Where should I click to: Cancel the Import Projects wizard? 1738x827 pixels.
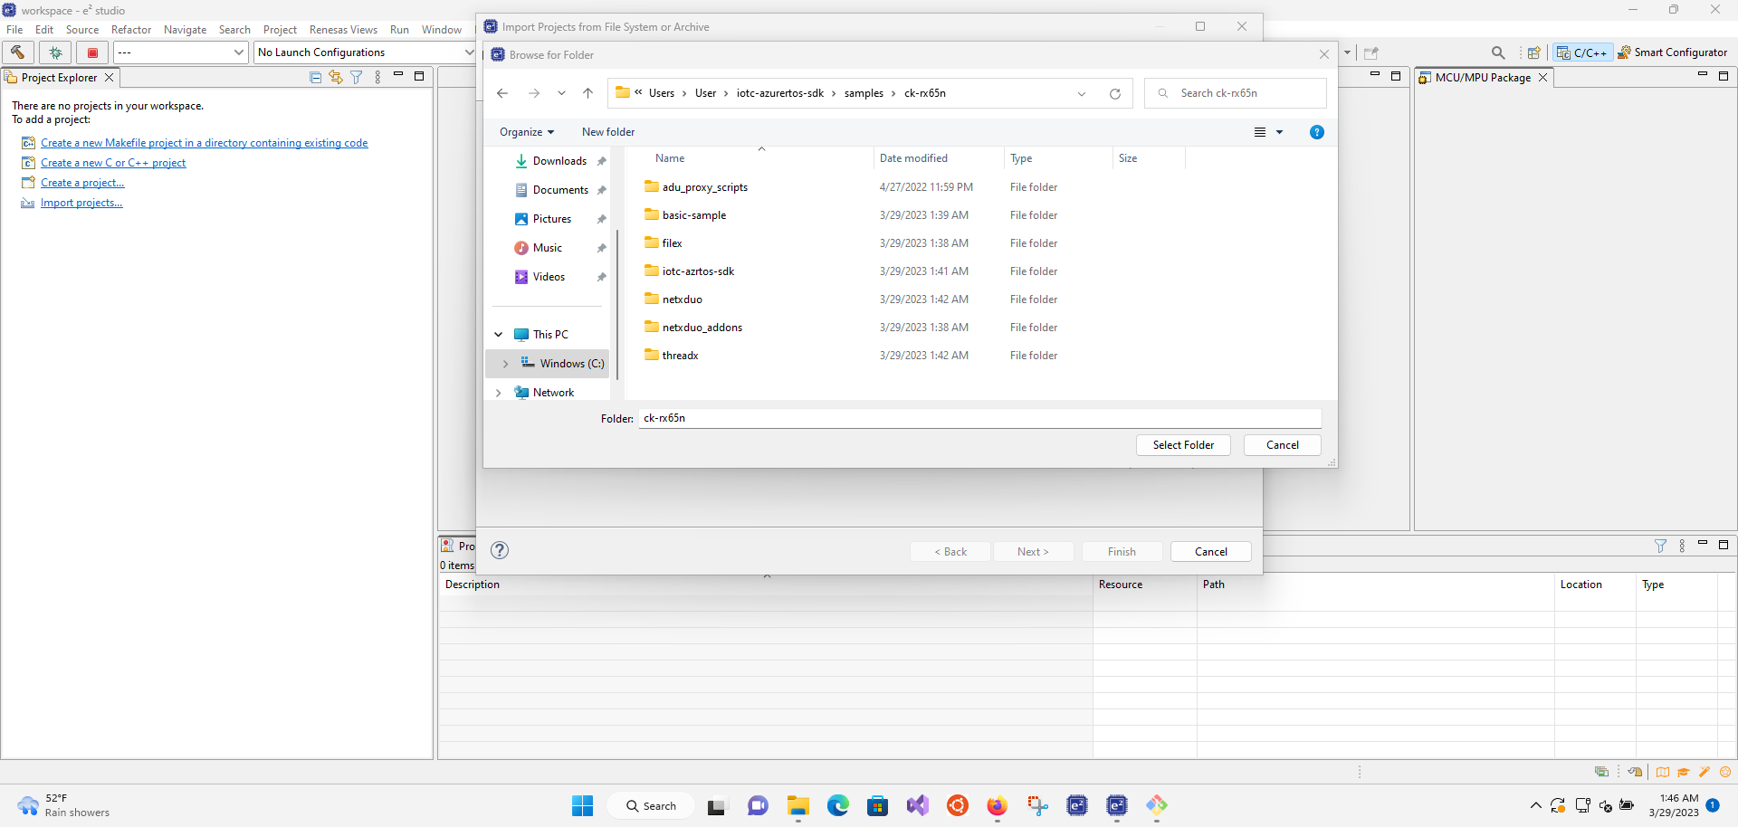click(x=1211, y=552)
